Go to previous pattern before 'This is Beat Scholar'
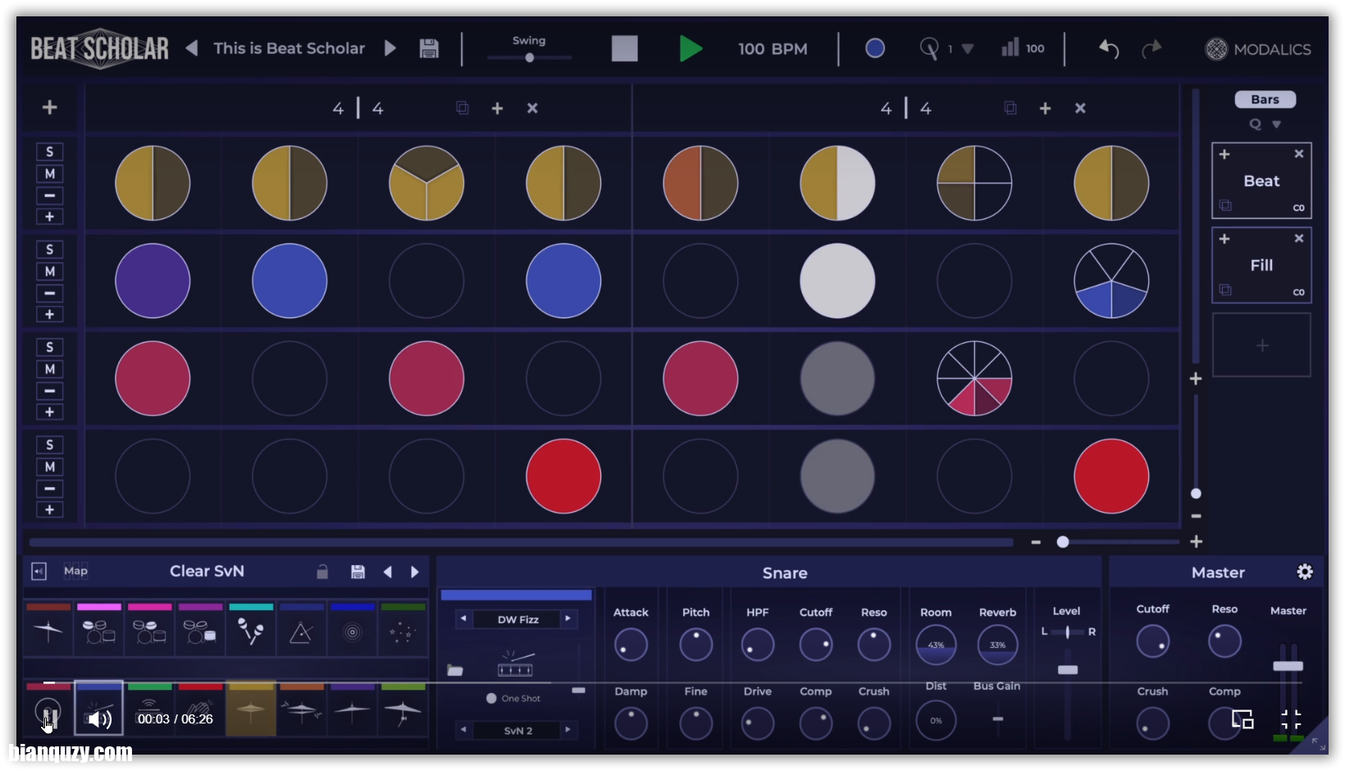 pos(192,48)
